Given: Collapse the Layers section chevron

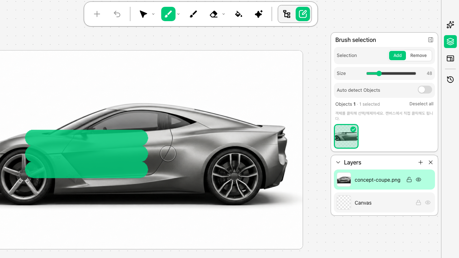Looking at the screenshot, I should tap(338, 162).
